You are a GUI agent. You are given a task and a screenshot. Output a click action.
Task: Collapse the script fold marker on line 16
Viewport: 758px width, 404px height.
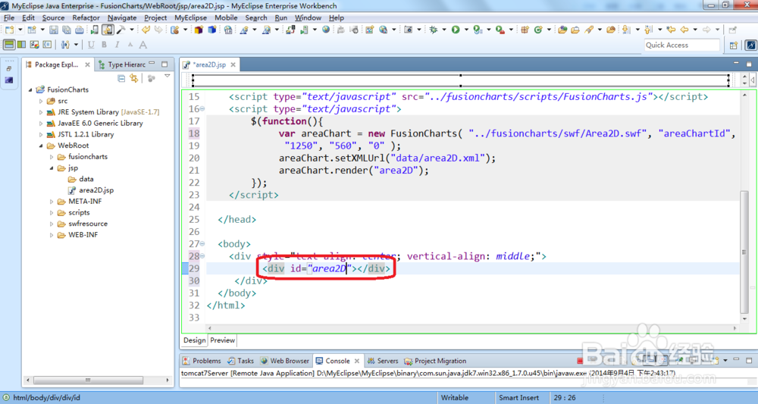coord(202,108)
